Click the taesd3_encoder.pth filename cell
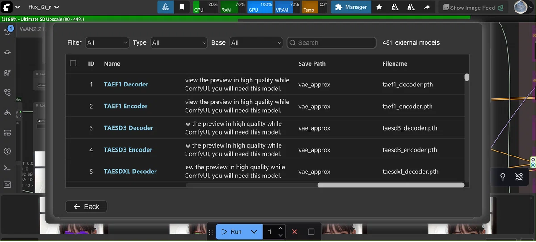The width and height of the screenshot is (536, 242). (x=410, y=150)
